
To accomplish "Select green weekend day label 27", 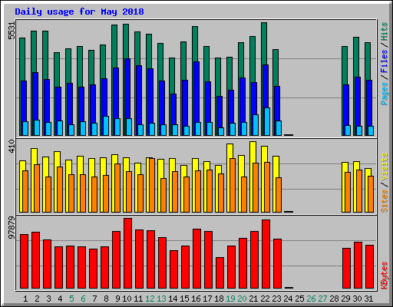I will tap(322, 299).
